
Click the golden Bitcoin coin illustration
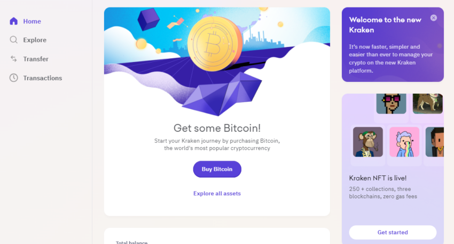pyautogui.click(x=212, y=45)
